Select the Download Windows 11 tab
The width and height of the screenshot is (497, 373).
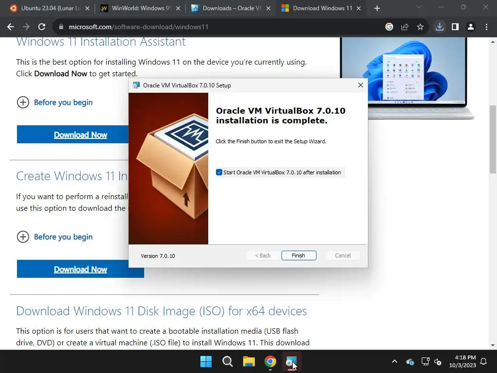click(322, 8)
